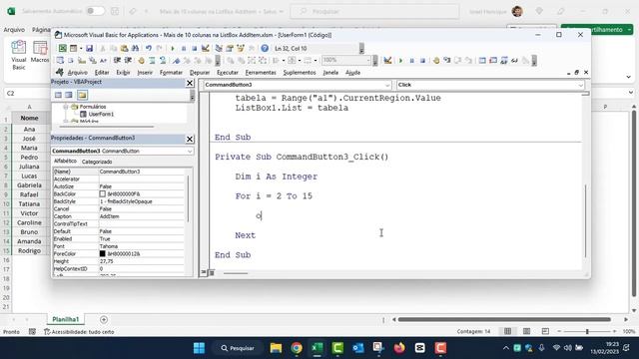Viewport: 639px width, 359px height.
Task: Select the Alfabético tab in the Properties panel
Action: [65, 162]
